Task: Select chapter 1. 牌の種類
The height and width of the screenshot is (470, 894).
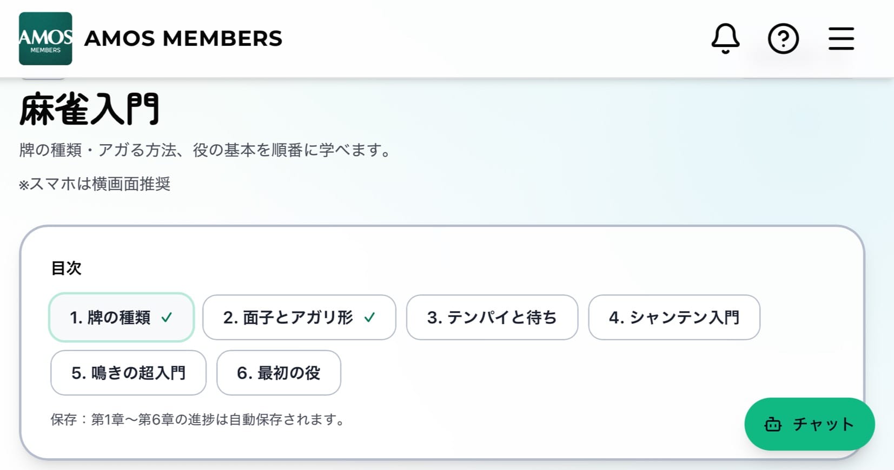Action: (110, 318)
